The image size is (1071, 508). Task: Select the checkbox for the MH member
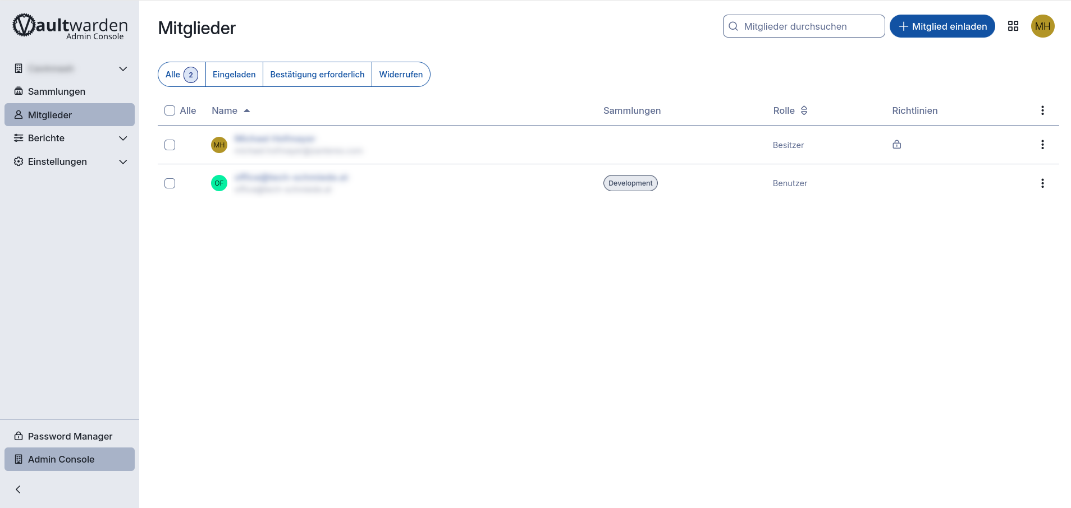(x=170, y=145)
